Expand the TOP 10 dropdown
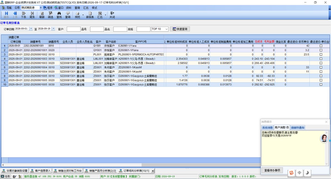Screen dimensions: 331x179 (166, 29)
